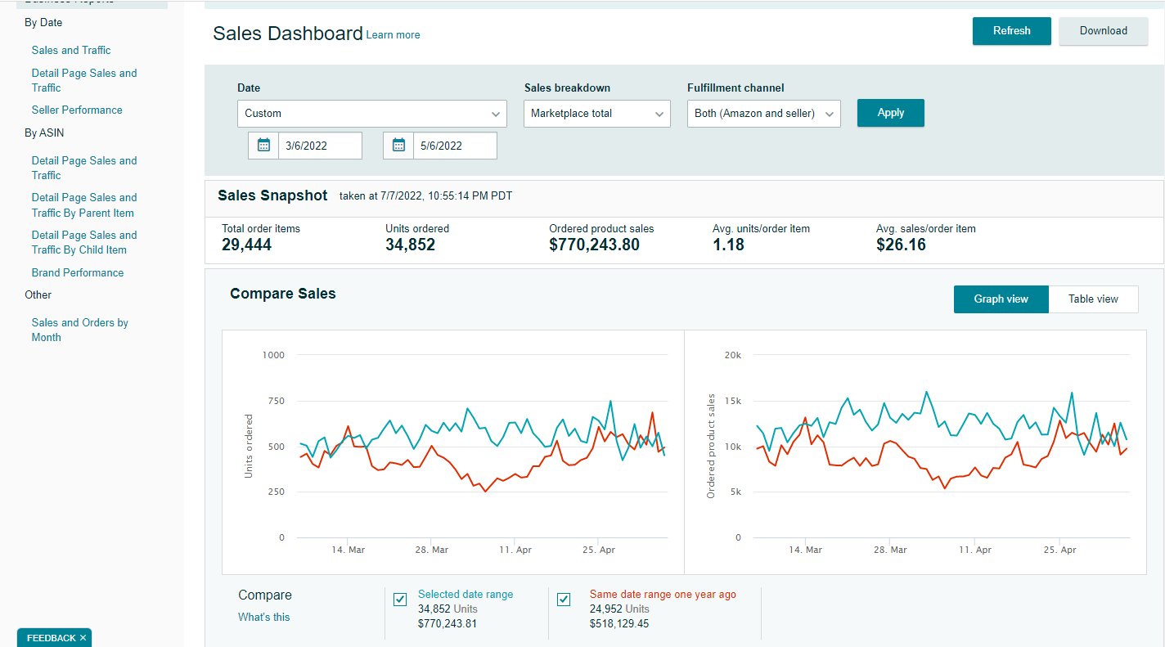Open the Date range dropdown showing Custom
This screenshot has width=1165, height=647.
point(372,114)
